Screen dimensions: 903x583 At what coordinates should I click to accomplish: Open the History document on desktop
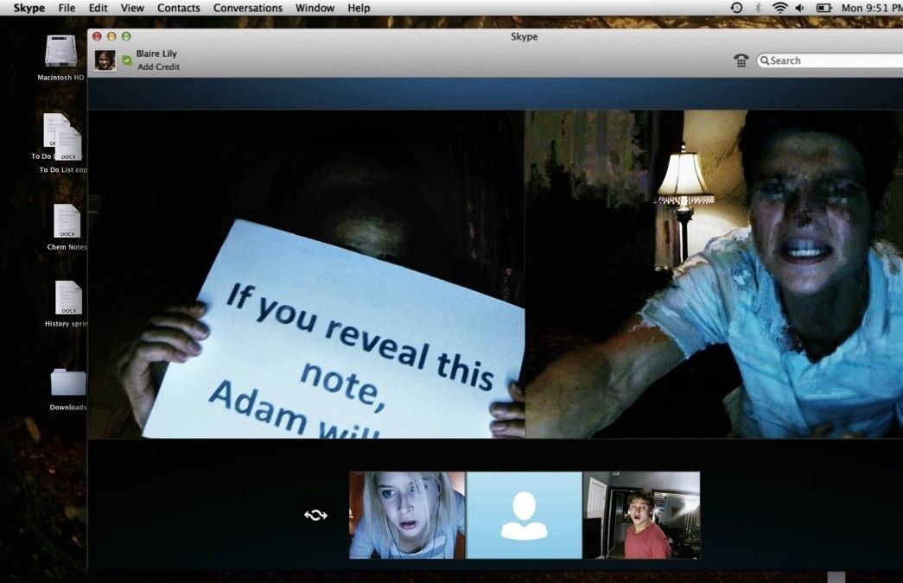[68, 299]
